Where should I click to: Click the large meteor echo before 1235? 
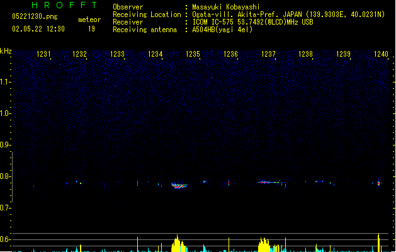point(179,186)
